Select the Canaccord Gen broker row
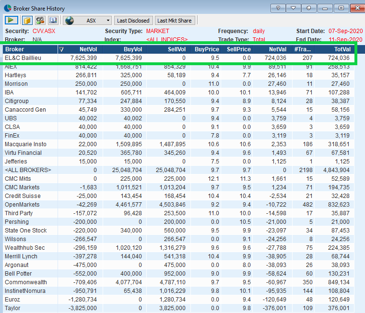The width and height of the screenshot is (365, 313). click(178, 110)
